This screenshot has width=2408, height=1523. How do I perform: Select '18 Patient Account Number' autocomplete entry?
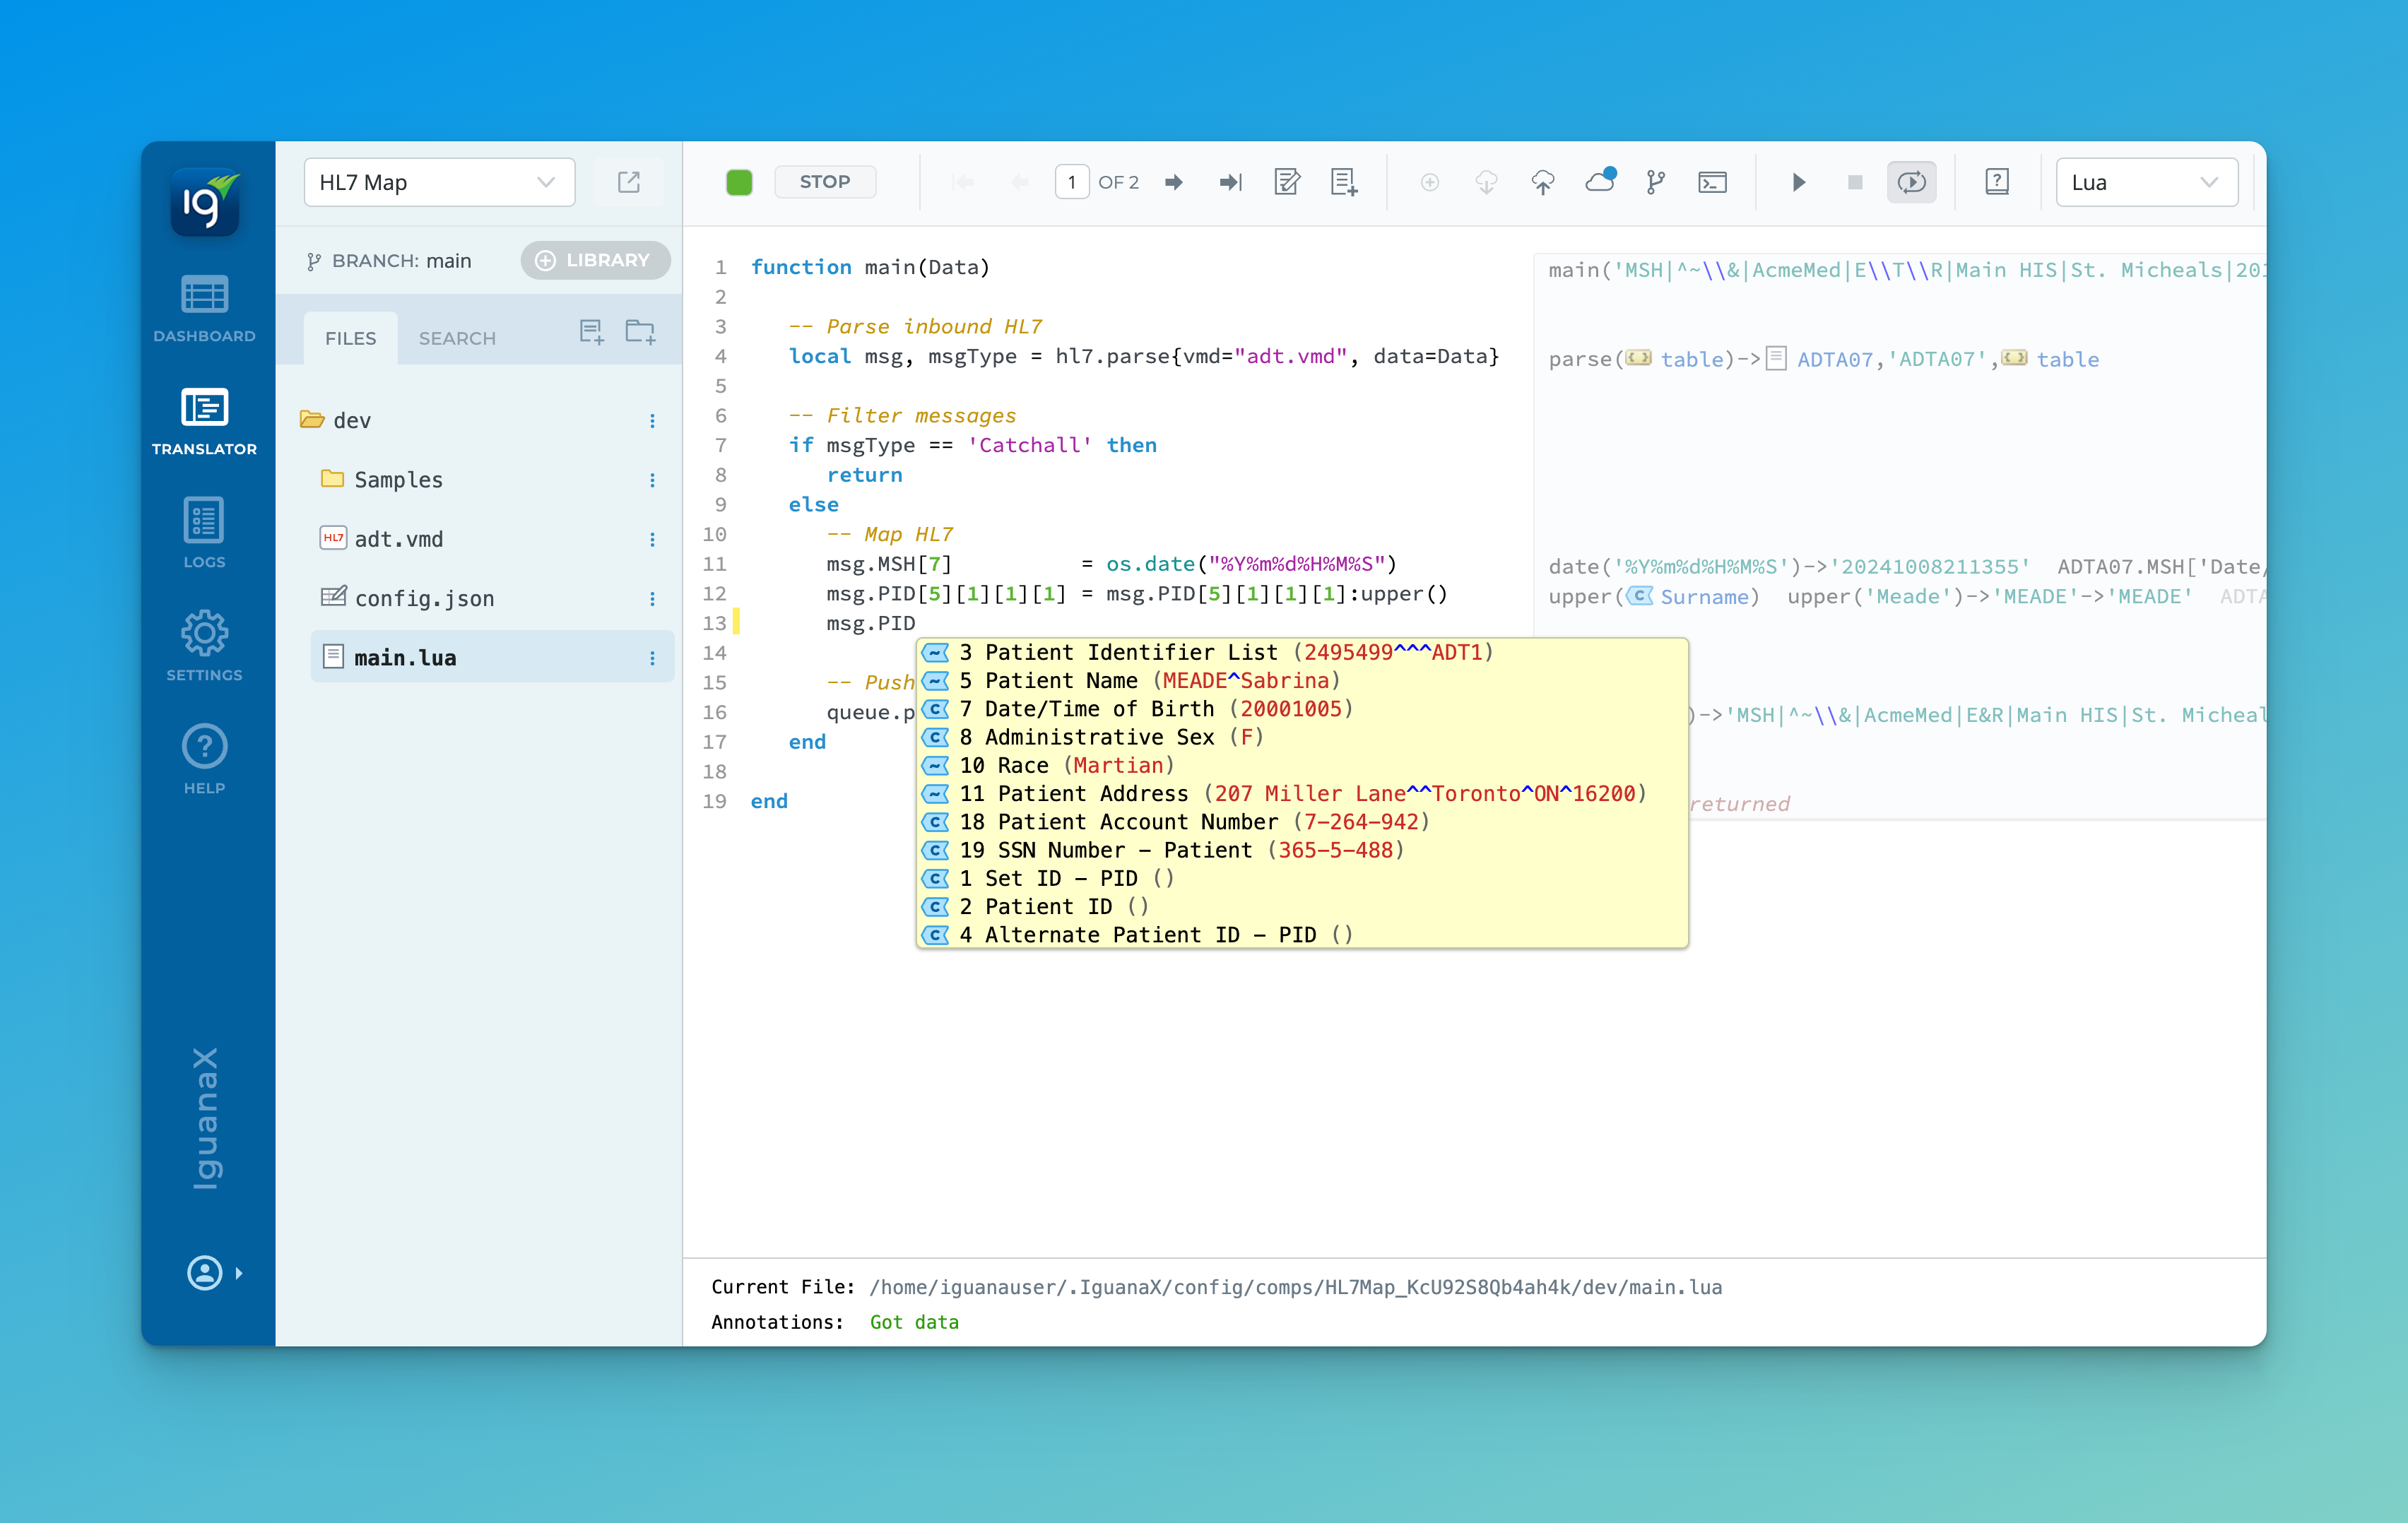click(1302, 821)
